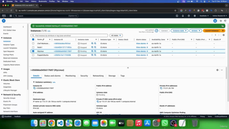Viewport: 229px width, 129px height.
Task: Open the AWS services grid menu
Action: pos(11,16)
